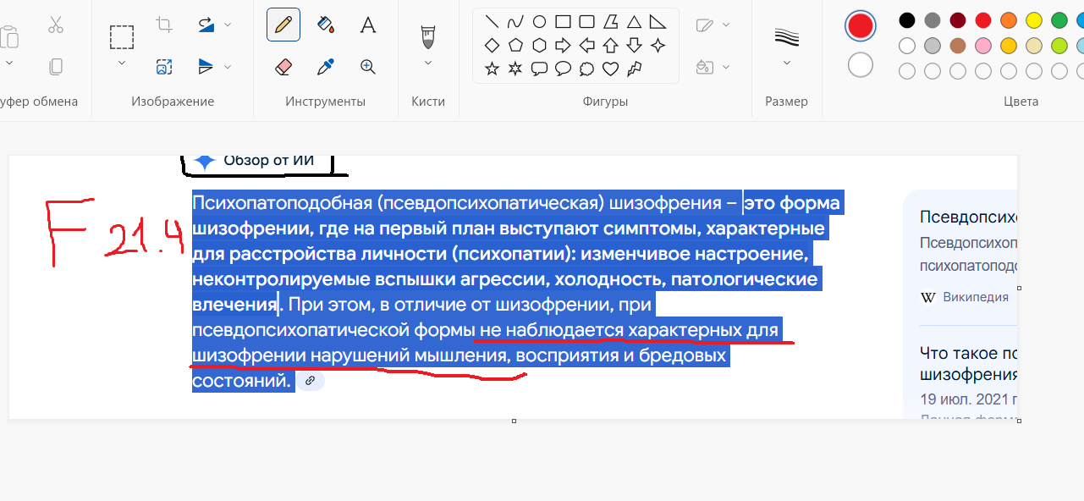Select the Color picker eyedropper

pos(326,66)
